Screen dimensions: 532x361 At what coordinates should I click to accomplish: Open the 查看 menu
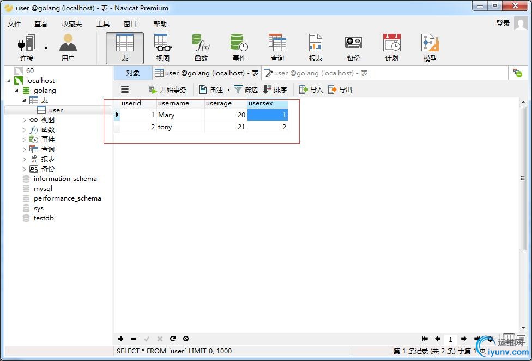(41, 24)
